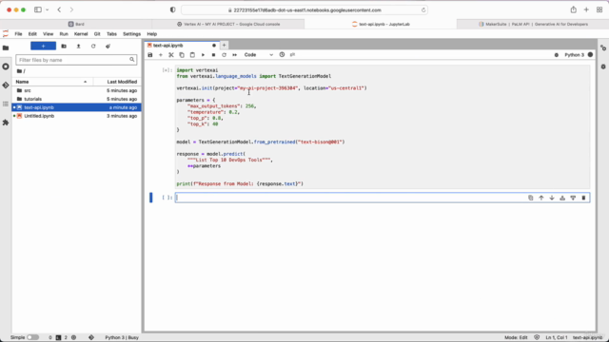609x342 pixels.
Task: Open the File menu
Action: pyautogui.click(x=18, y=34)
